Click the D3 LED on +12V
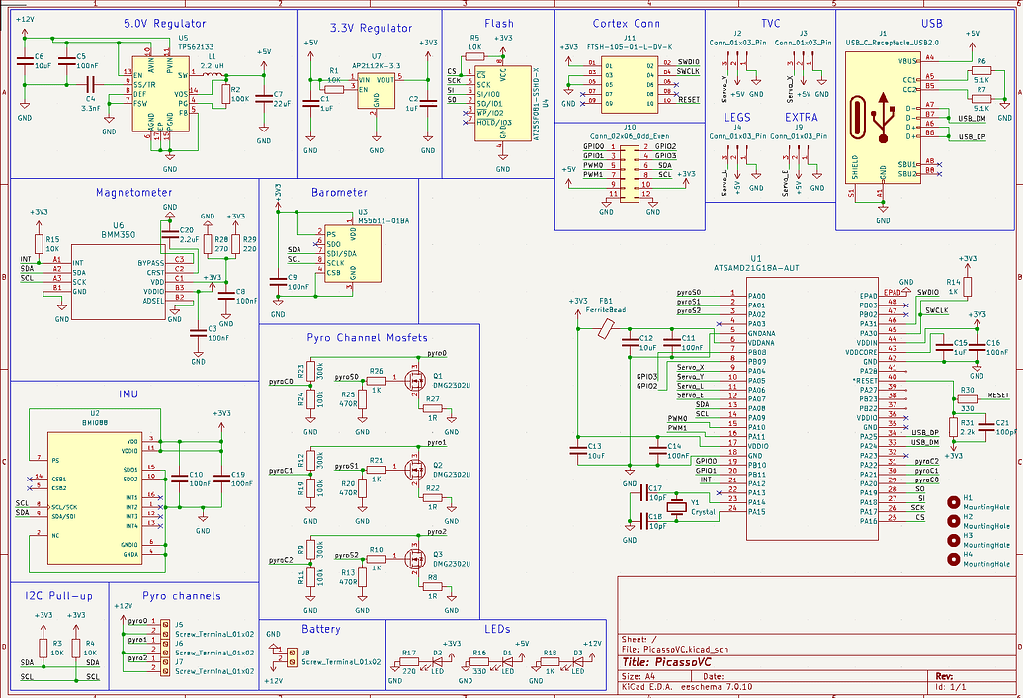This screenshot has height=698, width=1023. click(575, 662)
